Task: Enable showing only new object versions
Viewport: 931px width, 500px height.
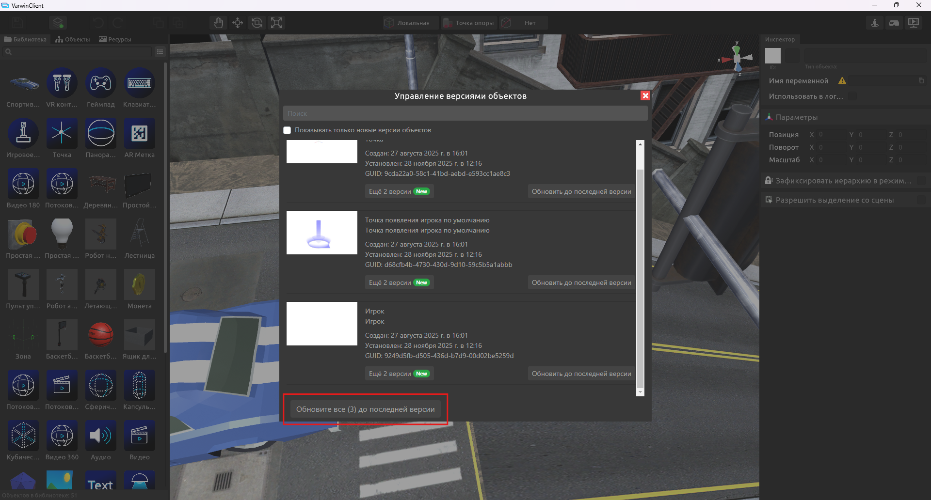Action: click(x=287, y=130)
